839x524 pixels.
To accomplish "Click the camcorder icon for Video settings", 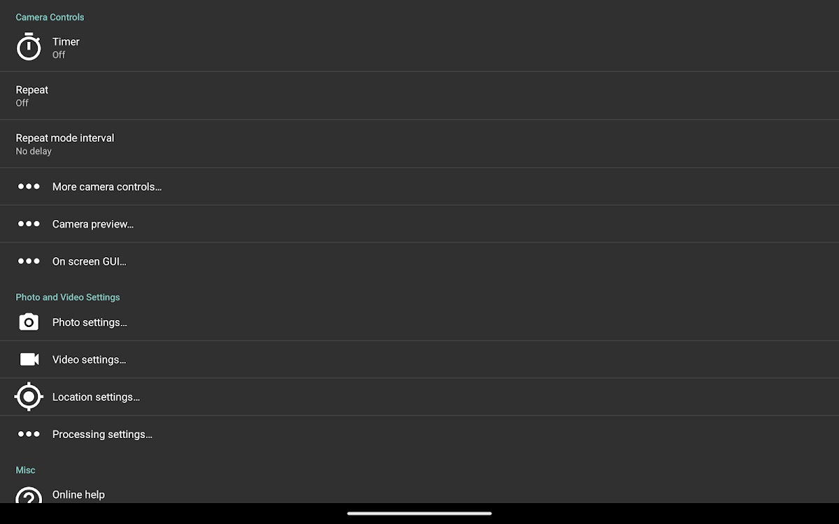I will pyautogui.click(x=29, y=359).
